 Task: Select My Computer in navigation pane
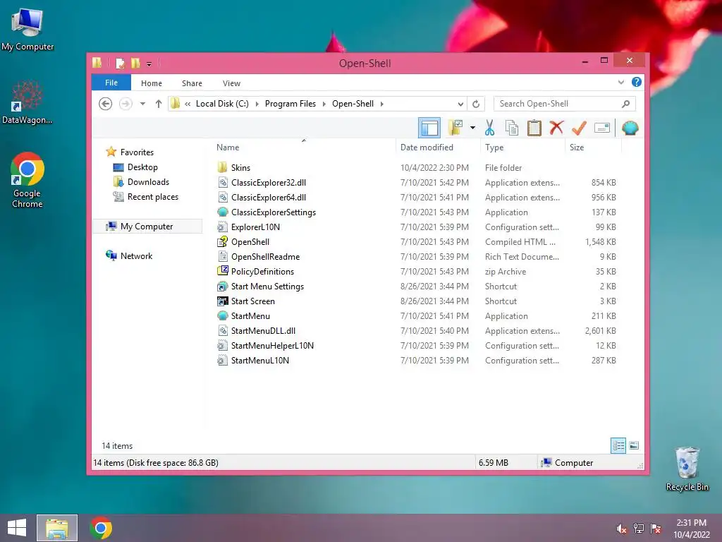(147, 227)
